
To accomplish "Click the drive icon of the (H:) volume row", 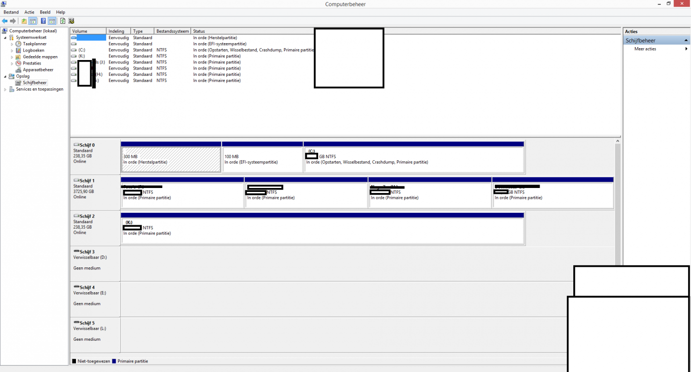I will click(74, 74).
